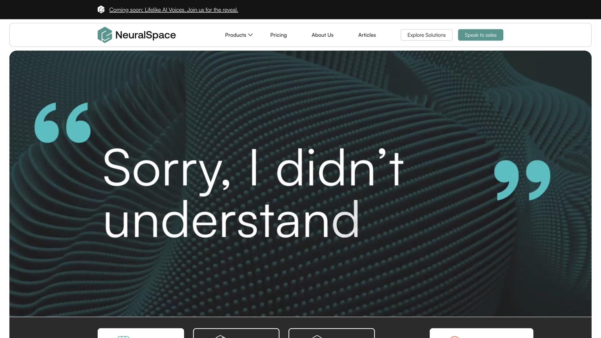Open the About Us page
601x338 pixels.
pos(322,35)
